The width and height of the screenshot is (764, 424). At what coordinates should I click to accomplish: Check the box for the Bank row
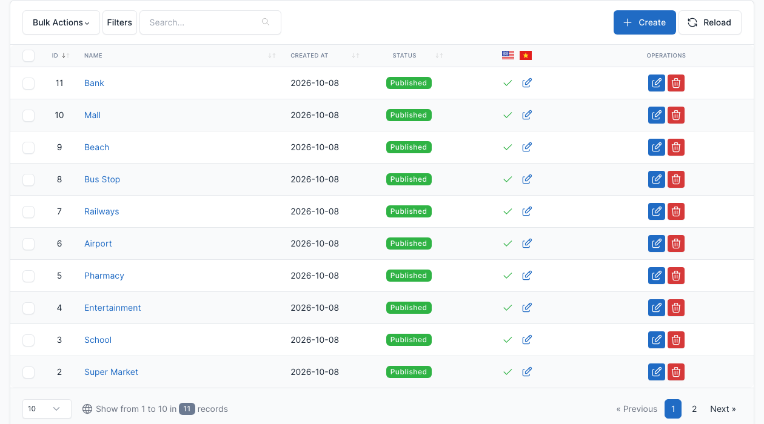pyautogui.click(x=28, y=84)
